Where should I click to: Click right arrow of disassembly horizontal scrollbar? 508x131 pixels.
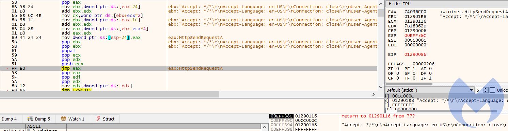tap(373, 94)
